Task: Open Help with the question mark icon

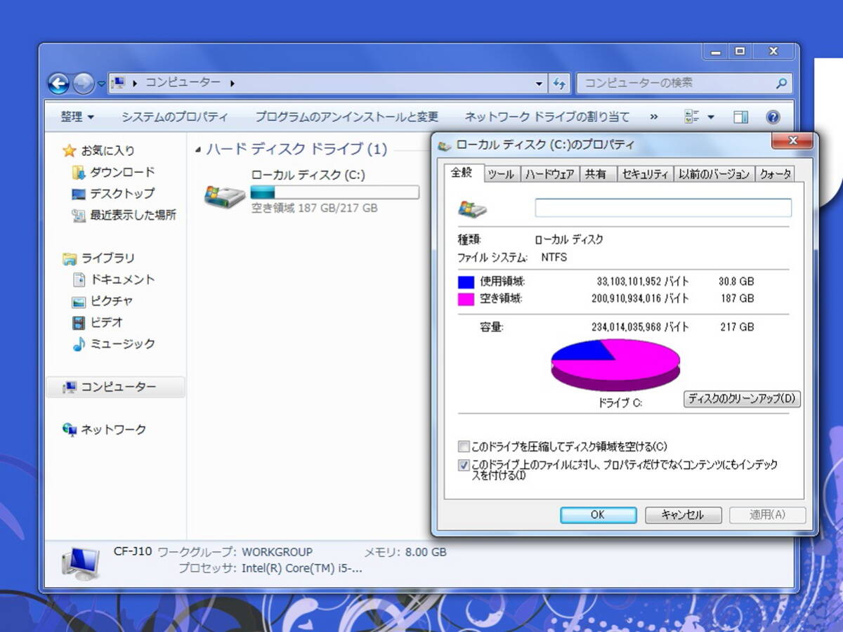Action: pos(773,117)
